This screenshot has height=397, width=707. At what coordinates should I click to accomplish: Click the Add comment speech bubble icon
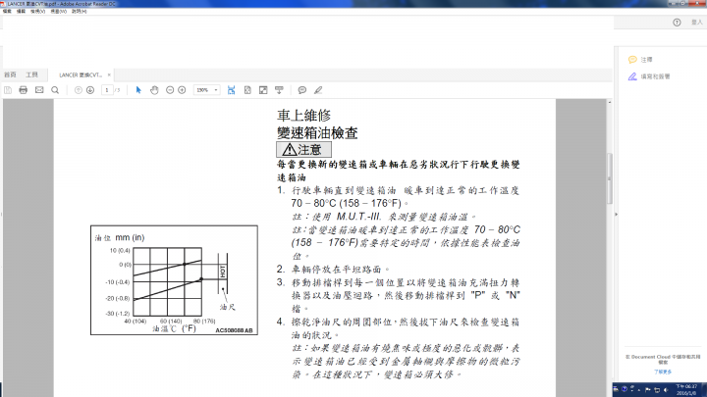pos(302,90)
